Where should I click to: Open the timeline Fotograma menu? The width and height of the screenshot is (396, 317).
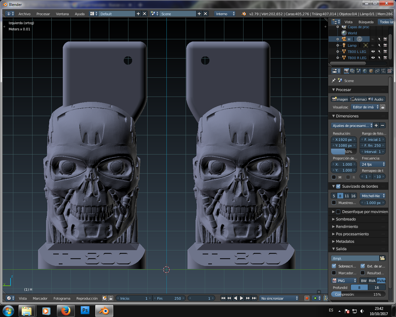(x=62, y=298)
